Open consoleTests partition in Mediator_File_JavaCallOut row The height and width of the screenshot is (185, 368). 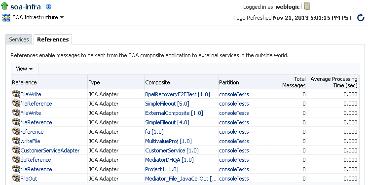point(234,179)
